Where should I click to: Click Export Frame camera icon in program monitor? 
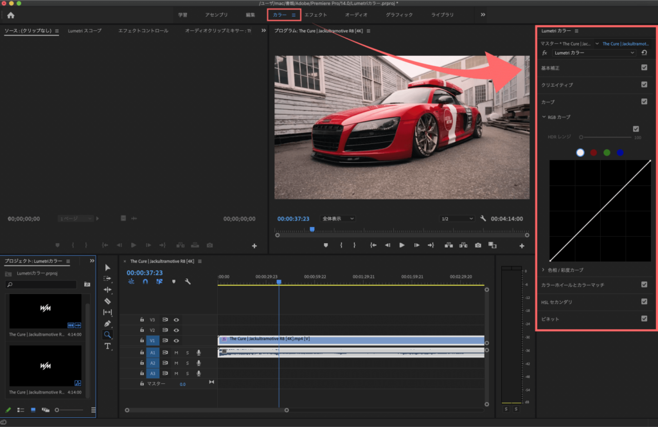478,245
